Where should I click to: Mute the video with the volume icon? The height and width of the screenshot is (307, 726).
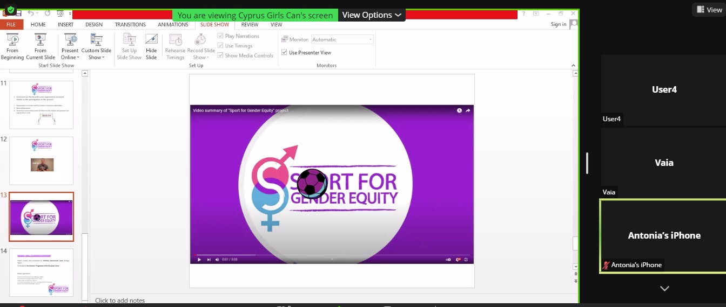click(x=217, y=260)
